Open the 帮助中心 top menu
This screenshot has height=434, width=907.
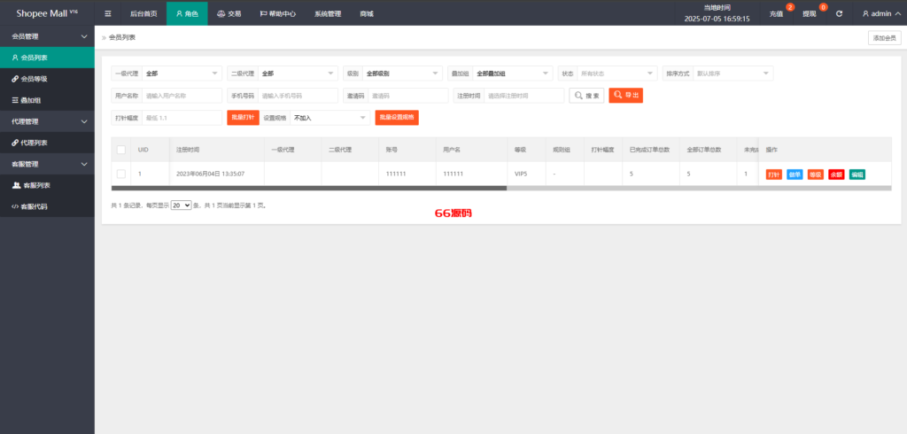tap(277, 13)
